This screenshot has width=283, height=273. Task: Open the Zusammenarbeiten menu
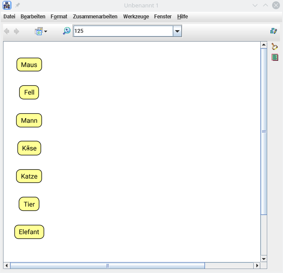(x=95, y=17)
